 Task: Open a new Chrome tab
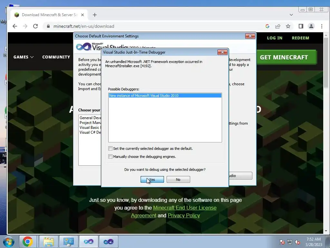pos(95,15)
